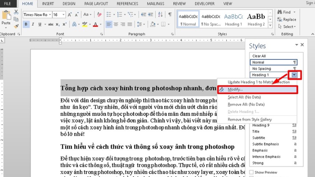Screen dimensions: 315x177
Task: Align text left
Action: (109, 24)
